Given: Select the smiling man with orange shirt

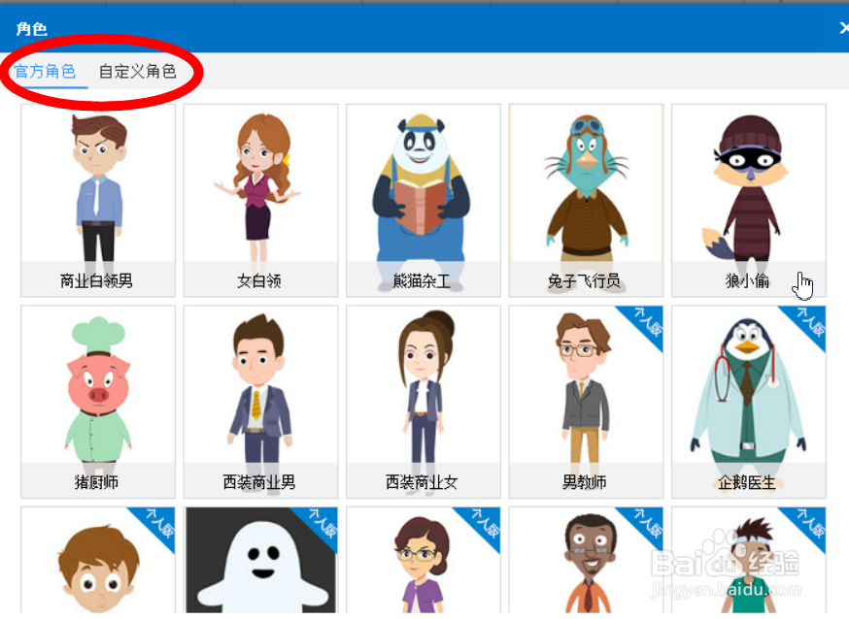Looking at the screenshot, I should point(586,560).
